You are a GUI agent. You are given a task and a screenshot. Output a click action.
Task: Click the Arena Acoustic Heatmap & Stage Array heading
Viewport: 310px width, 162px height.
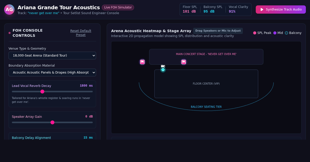[151, 31]
